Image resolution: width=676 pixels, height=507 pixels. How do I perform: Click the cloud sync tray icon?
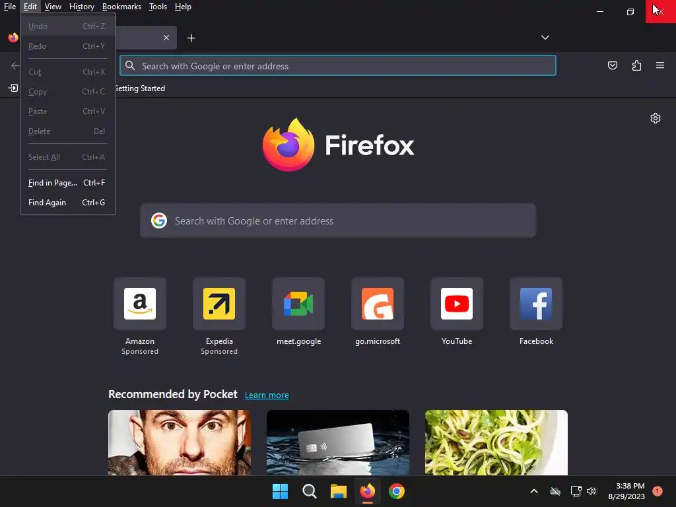pyautogui.click(x=555, y=491)
